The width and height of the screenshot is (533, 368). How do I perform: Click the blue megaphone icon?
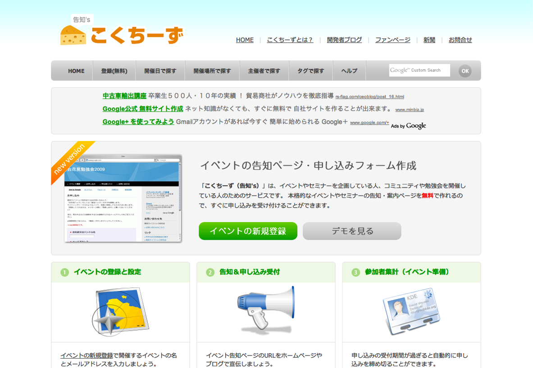(266, 308)
